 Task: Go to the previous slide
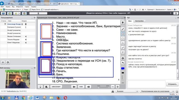click(x=74, y=87)
